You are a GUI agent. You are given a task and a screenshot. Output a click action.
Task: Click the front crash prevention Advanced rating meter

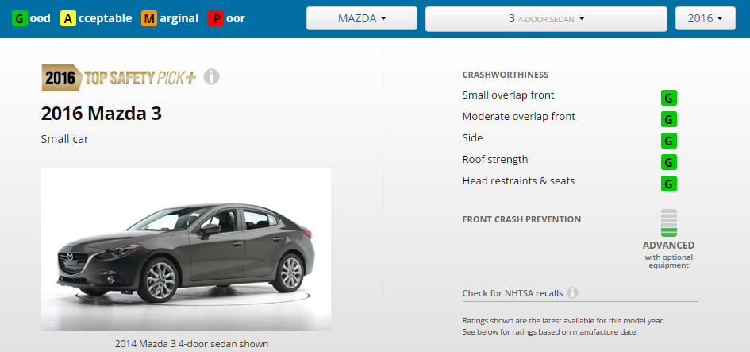[x=669, y=222]
